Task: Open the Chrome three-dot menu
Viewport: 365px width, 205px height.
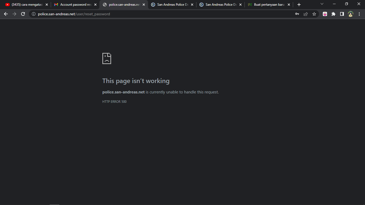Action: click(359, 14)
